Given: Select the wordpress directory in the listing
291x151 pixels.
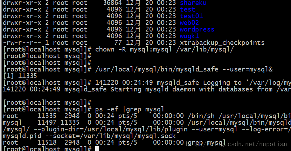Looking at the screenshot, I should pos(197,29).
